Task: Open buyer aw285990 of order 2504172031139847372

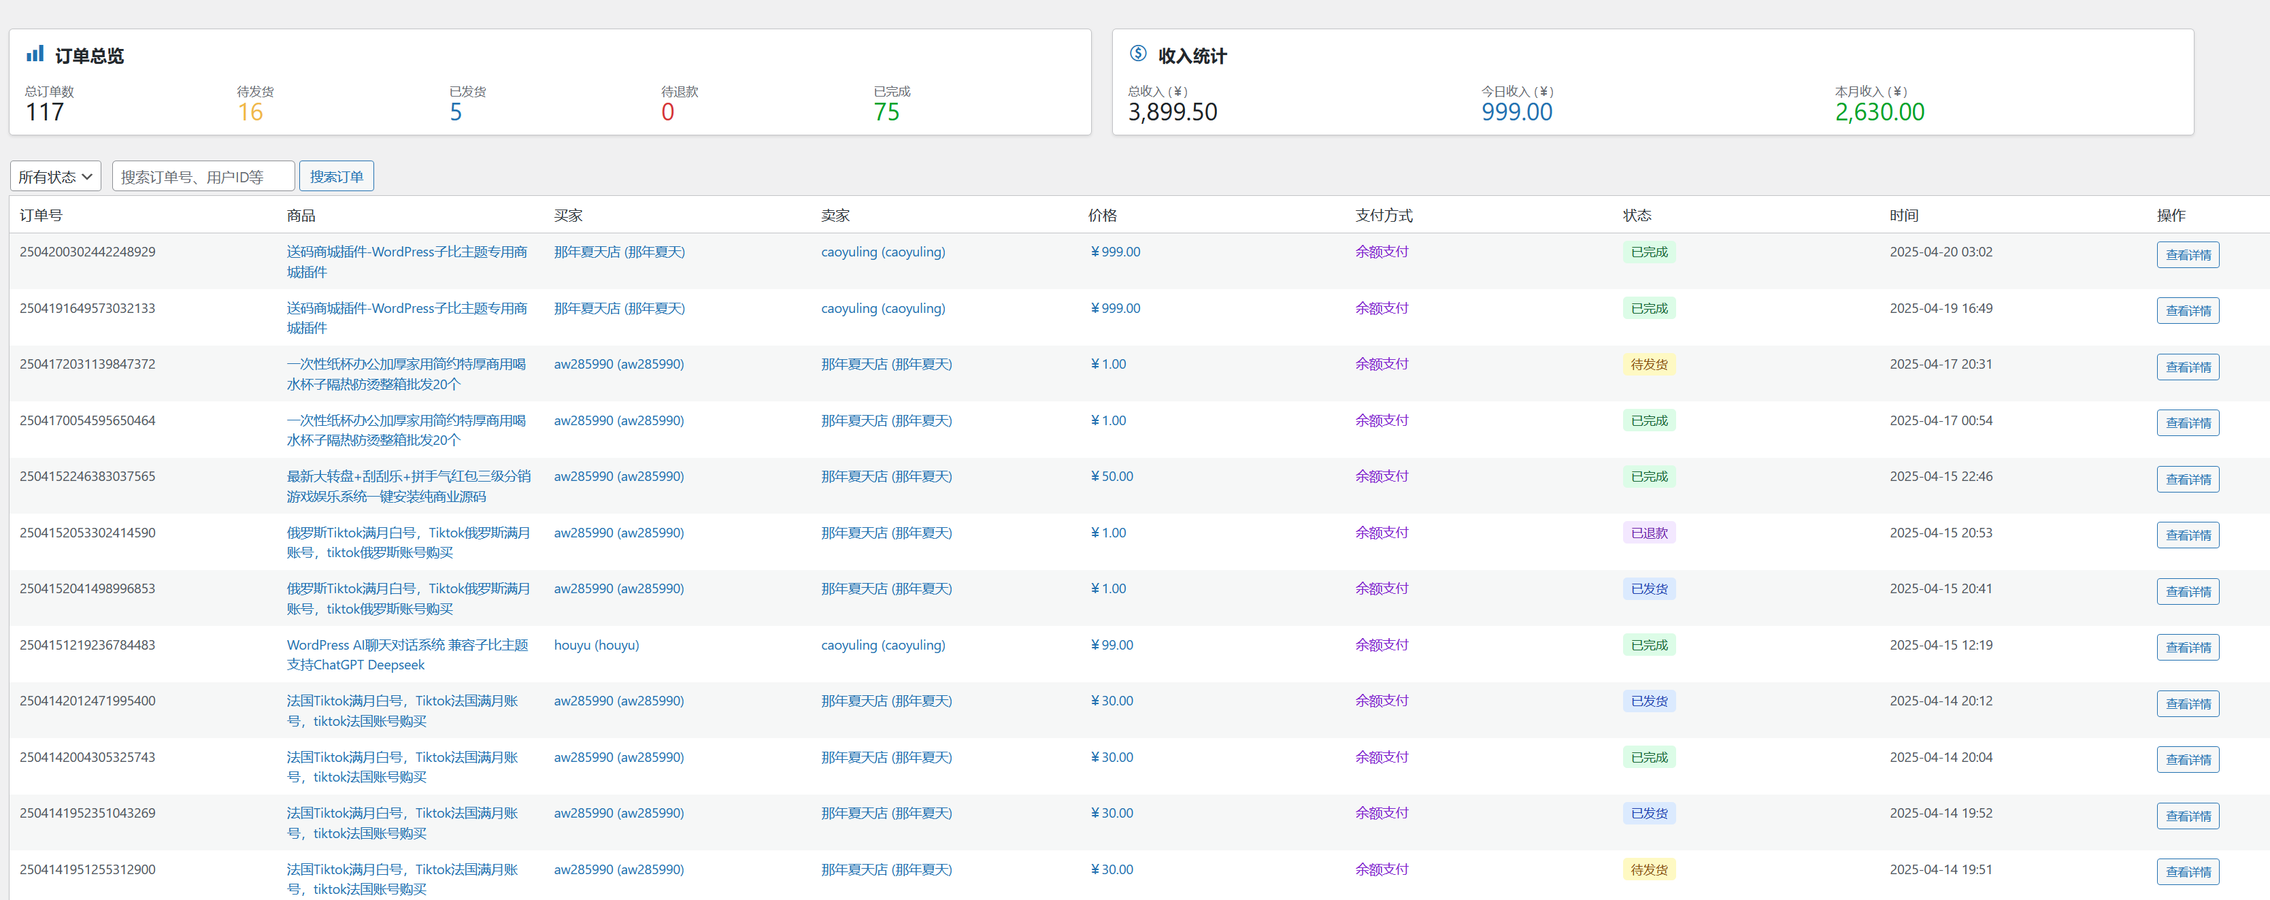Action: point(618,364)
